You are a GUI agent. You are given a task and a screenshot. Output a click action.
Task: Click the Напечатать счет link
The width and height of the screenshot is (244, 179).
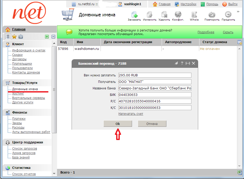click(x=131, y=114)
